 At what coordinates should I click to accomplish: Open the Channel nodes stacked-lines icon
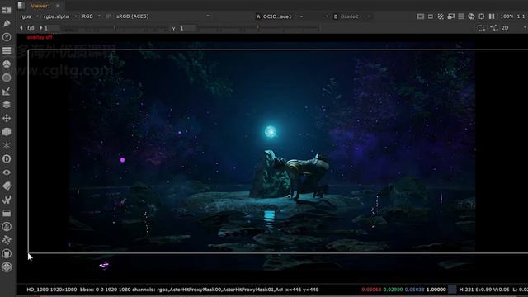coord(7,50)
